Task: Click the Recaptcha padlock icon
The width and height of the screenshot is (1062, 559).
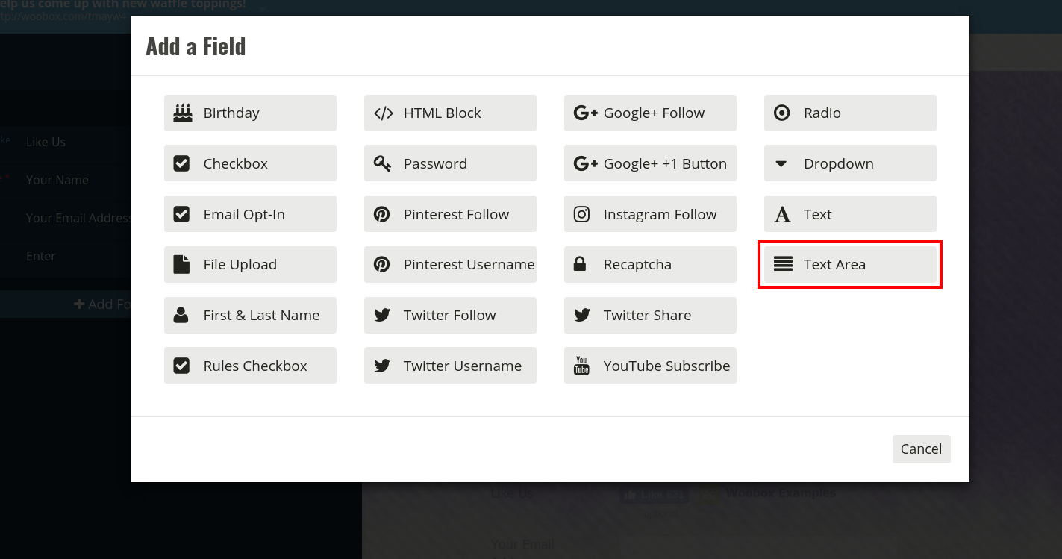Action: [x=579, y=264]
